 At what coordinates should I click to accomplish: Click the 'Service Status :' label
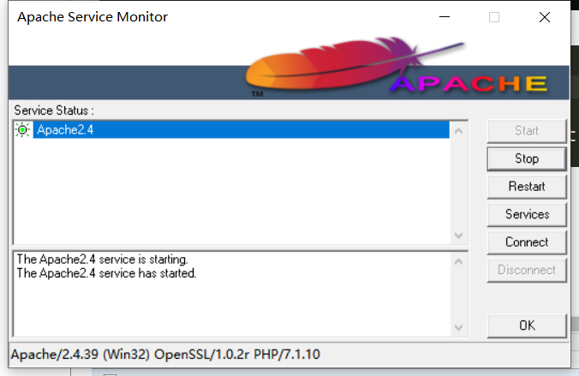54,110
